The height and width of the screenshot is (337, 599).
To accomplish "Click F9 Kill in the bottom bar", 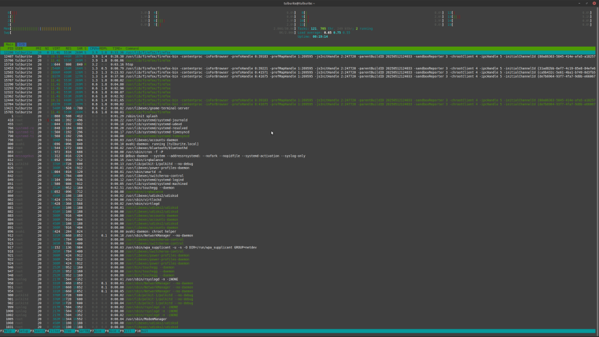I will tap(127, 331).
